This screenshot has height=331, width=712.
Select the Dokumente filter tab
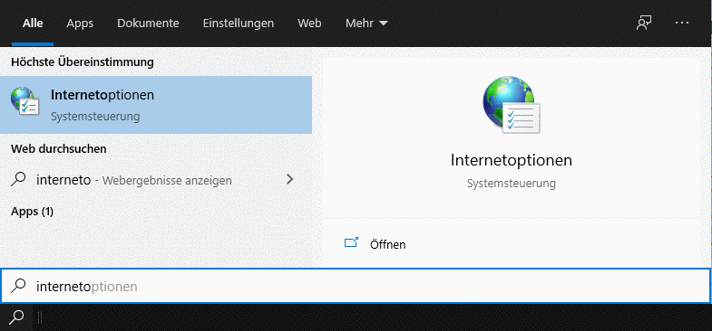148,24
